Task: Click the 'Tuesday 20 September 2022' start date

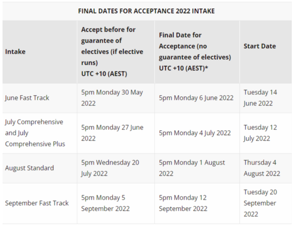Action: coord(260,203)
